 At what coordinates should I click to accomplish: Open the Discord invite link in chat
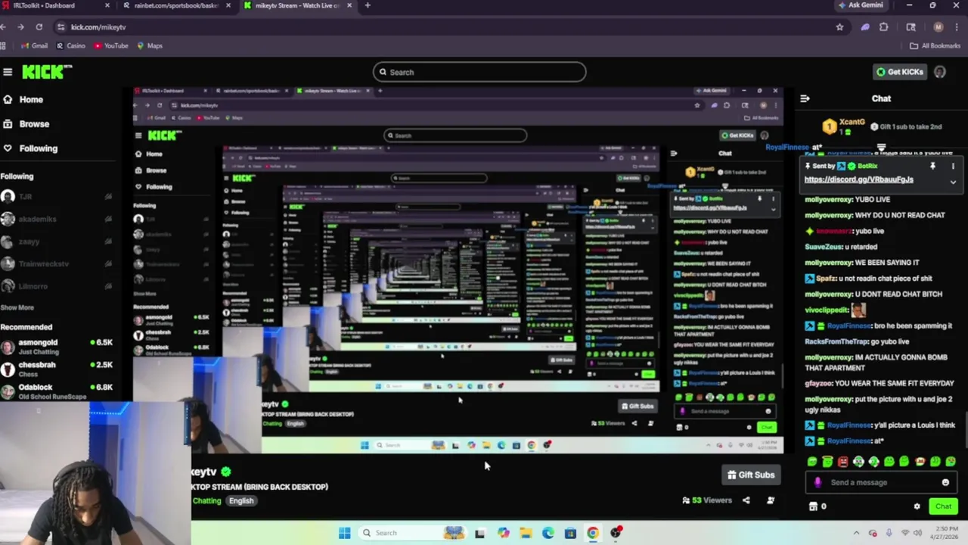point(858,179)
